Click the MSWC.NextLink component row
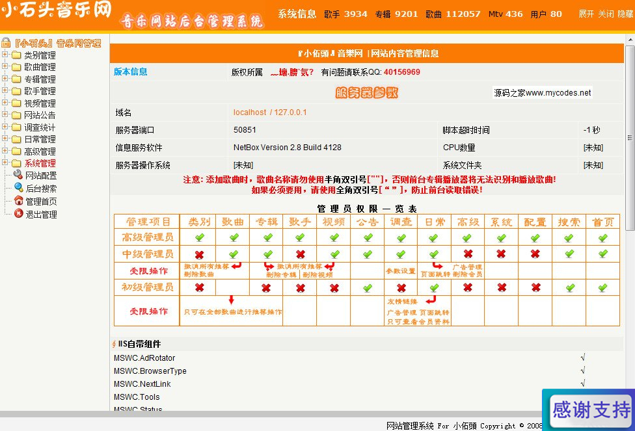The width and height of the screenshot is (635, 431). [x=366, y=384]
